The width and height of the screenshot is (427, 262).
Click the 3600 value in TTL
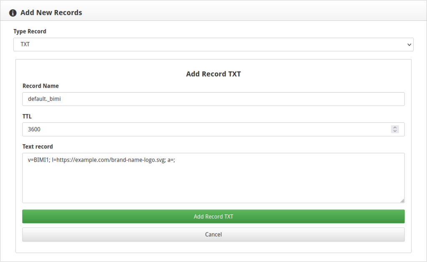point(34,129)
